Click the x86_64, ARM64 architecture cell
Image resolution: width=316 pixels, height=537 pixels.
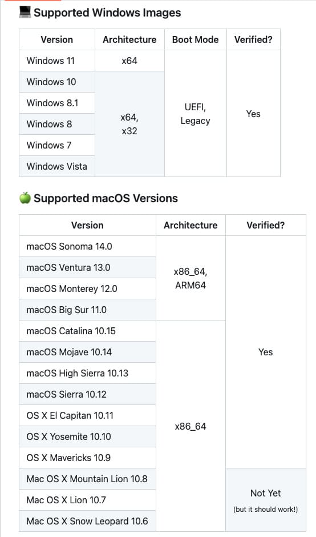[191, 278]
